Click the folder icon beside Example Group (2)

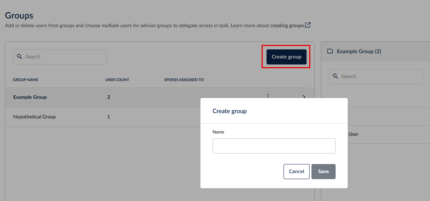click(330, 51)
